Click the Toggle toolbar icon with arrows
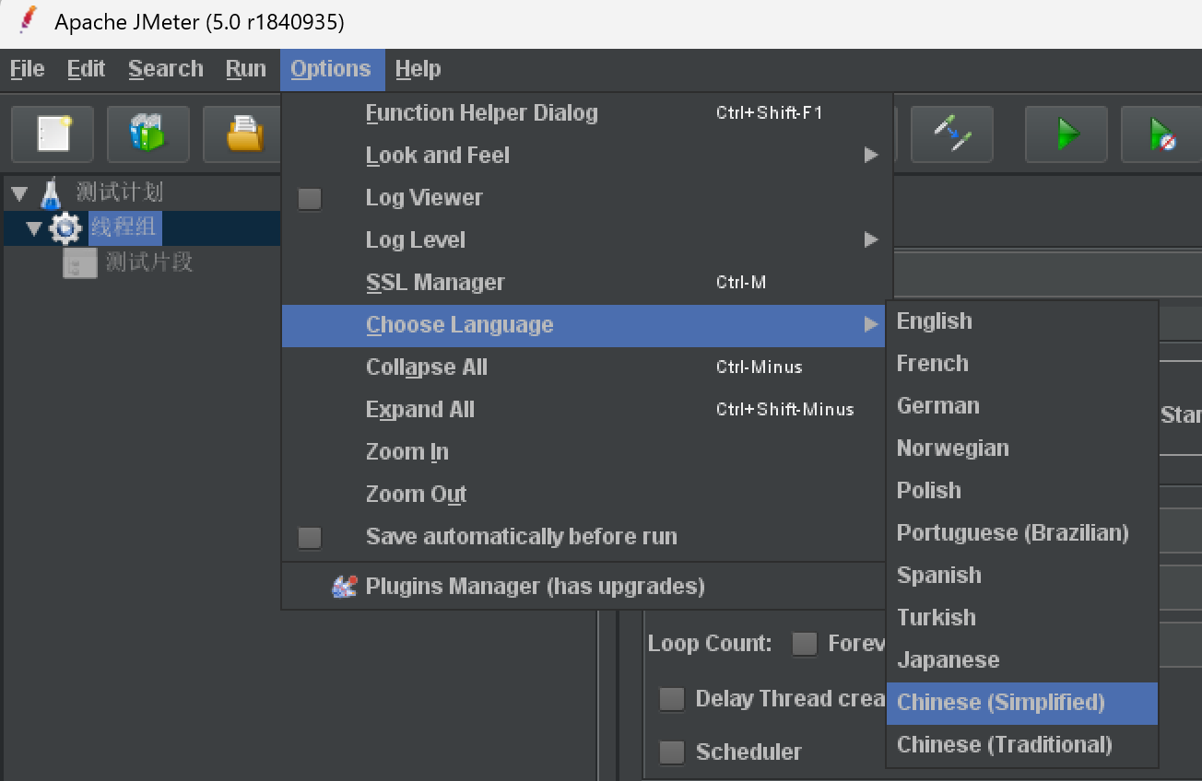The height and width of the screenshot is (781, 1202). click(952, 134)
